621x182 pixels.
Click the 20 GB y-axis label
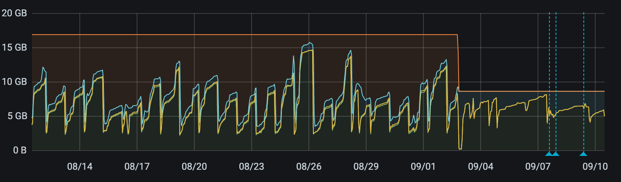[x=14, y=13]
